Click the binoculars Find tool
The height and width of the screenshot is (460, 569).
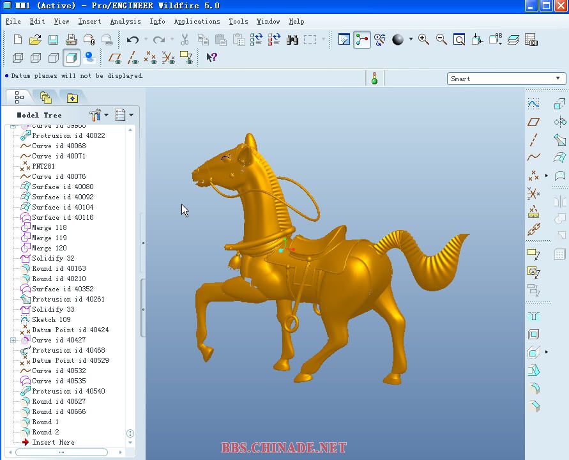[292, 40]
